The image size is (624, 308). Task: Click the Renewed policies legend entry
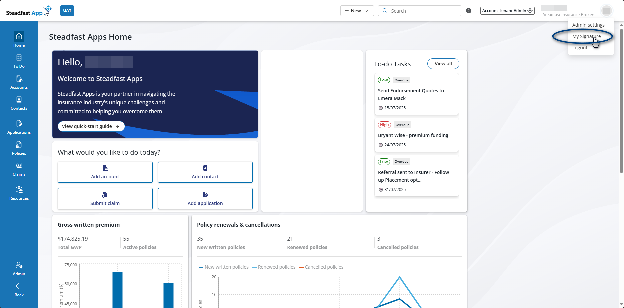point(274,267)
